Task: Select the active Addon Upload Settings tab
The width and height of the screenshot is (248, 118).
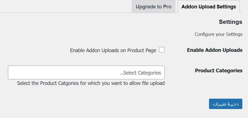Action: pyautogui.click(x=208, y=7)
